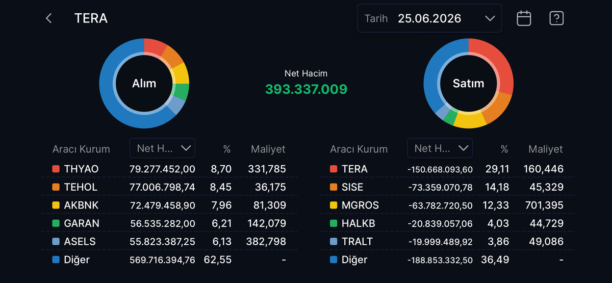Select the MGROS entry in Satım list
612x283 pixels.
447,205
